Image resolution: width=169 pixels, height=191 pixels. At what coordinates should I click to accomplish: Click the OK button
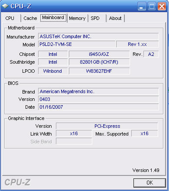(x=149, y=183)
